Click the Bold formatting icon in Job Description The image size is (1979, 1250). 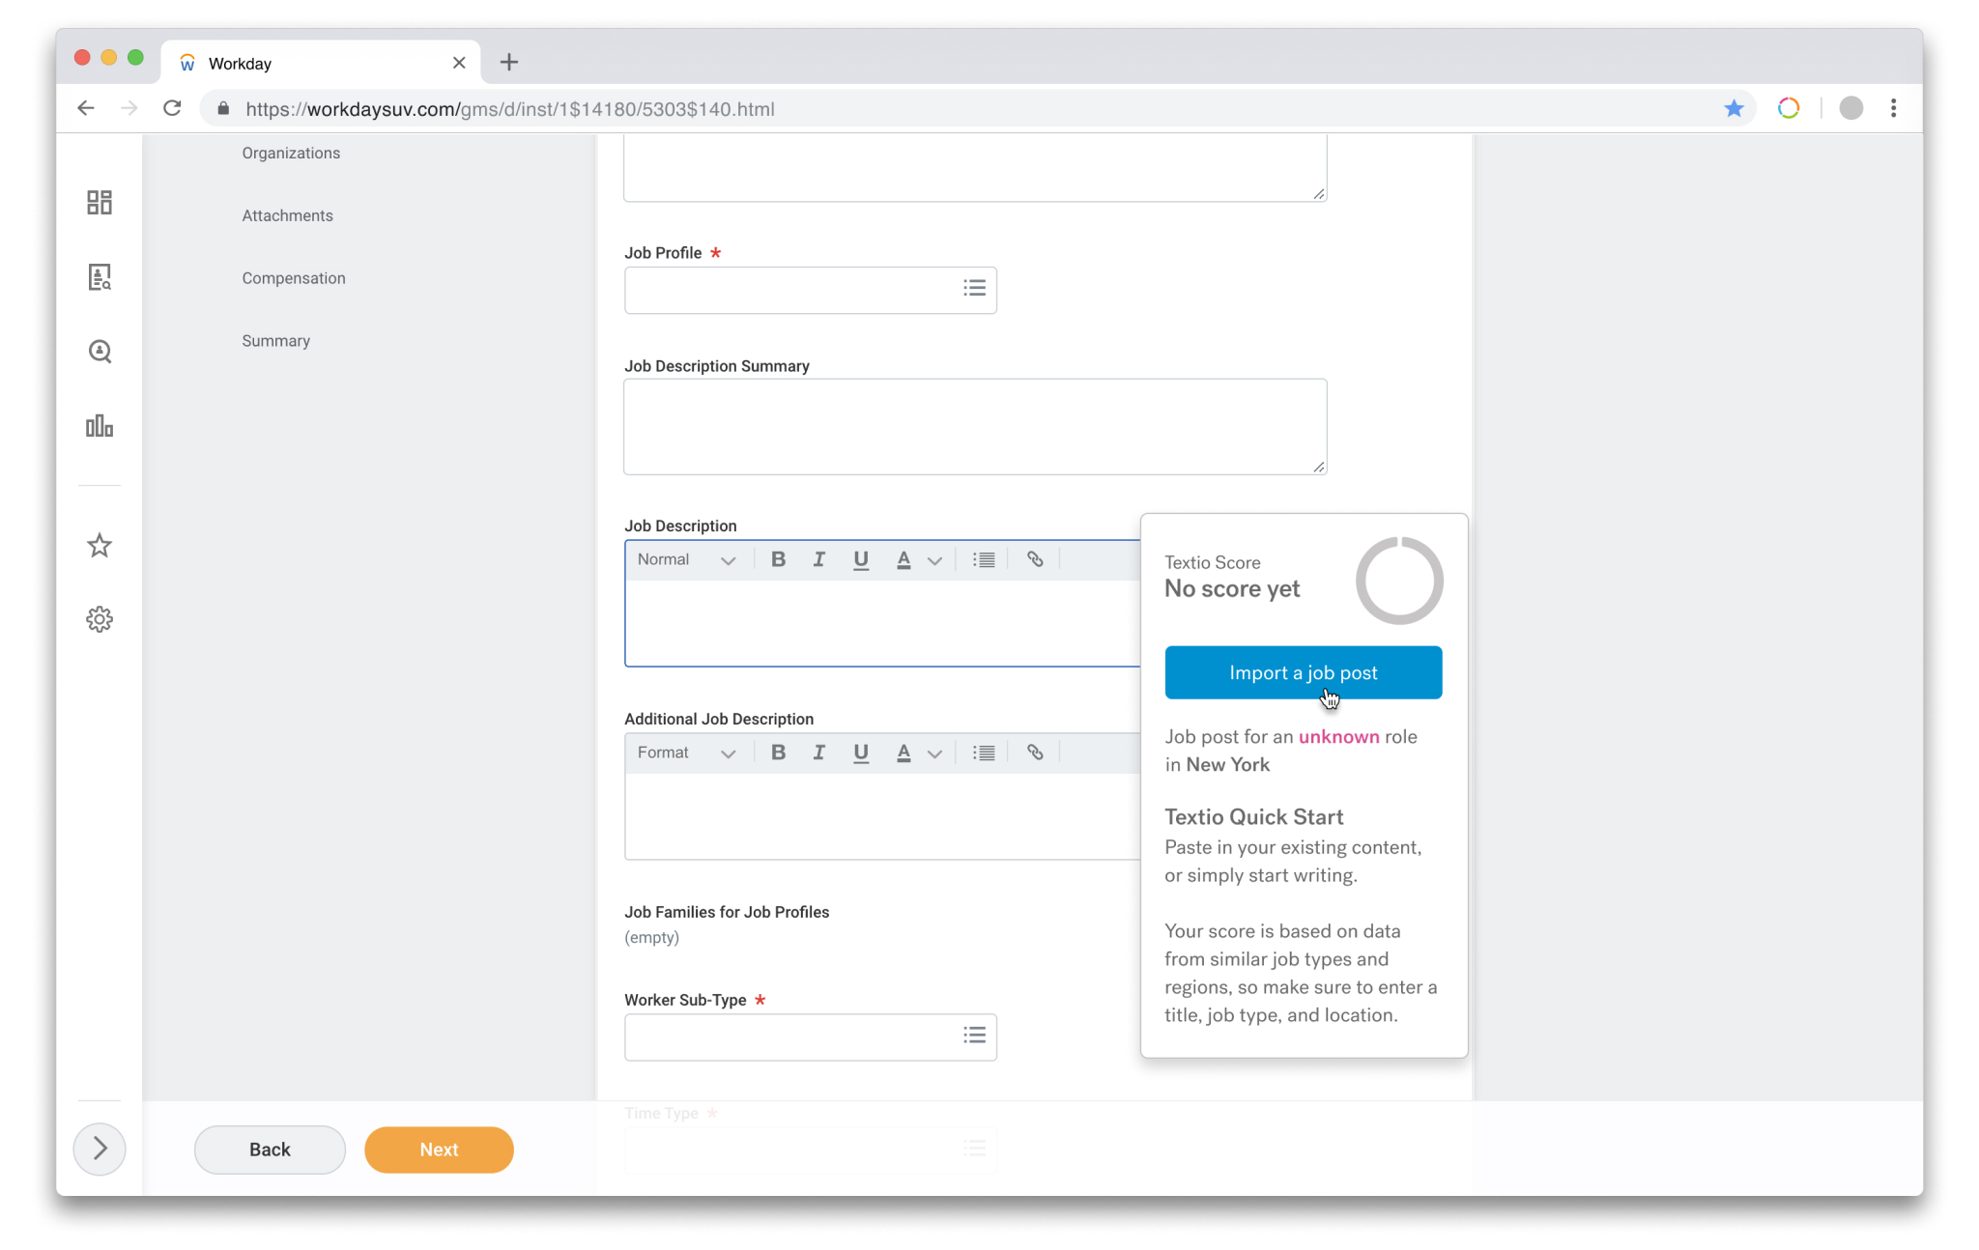click(x=778, y=558)
